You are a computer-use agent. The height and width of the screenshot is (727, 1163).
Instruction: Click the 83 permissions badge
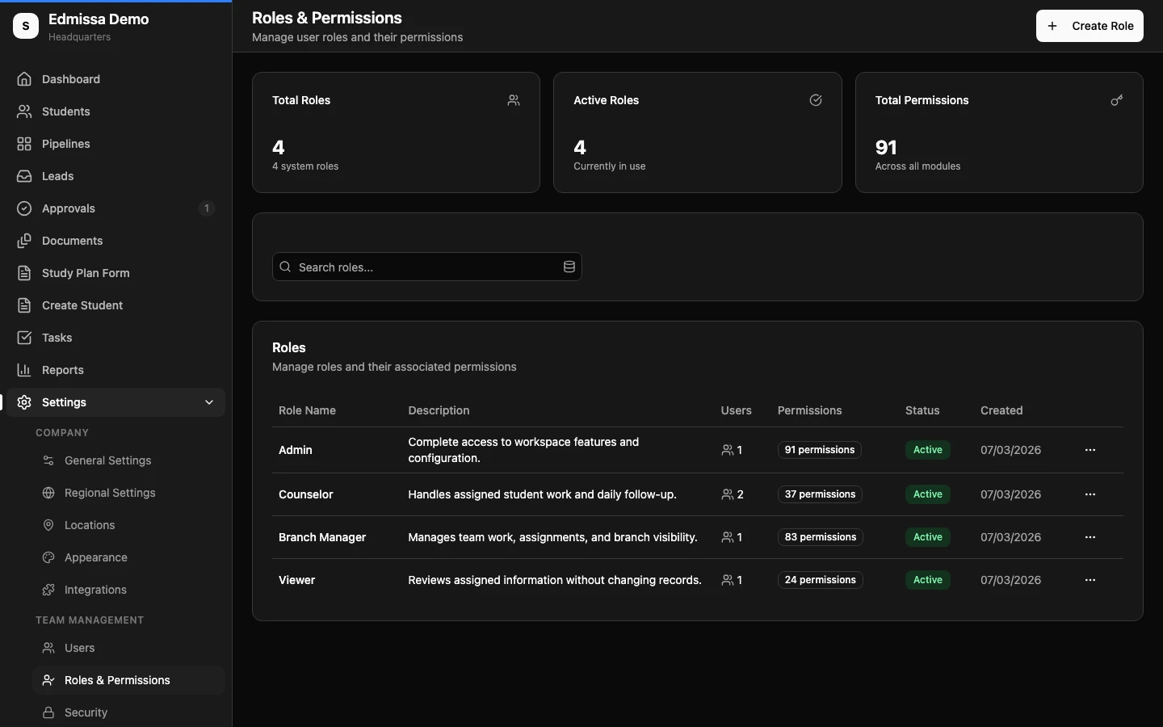[821, 537]
